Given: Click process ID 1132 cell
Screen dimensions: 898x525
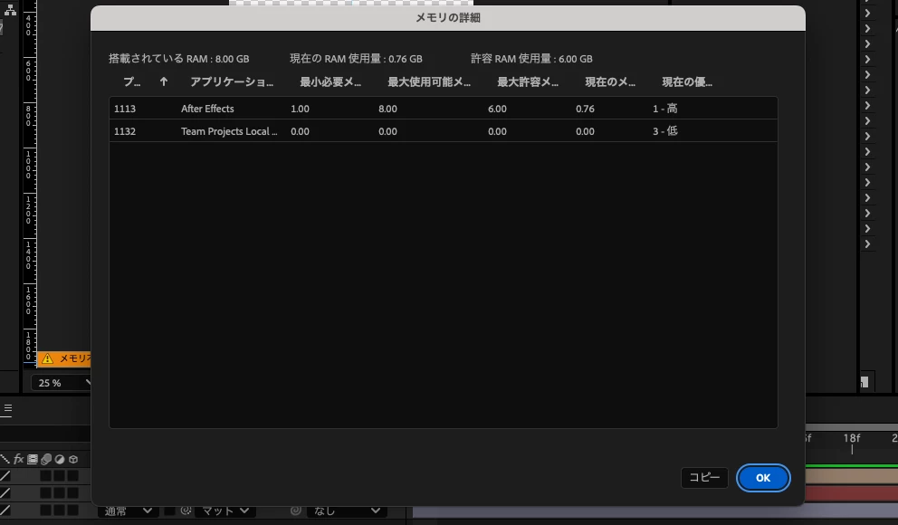Looking at the screenshot, I should tap(125, 131).
